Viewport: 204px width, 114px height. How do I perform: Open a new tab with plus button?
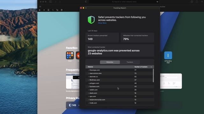202,2
